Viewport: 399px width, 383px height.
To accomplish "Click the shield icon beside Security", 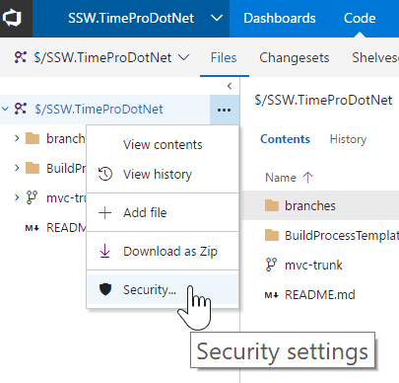I will pos(105,289).
